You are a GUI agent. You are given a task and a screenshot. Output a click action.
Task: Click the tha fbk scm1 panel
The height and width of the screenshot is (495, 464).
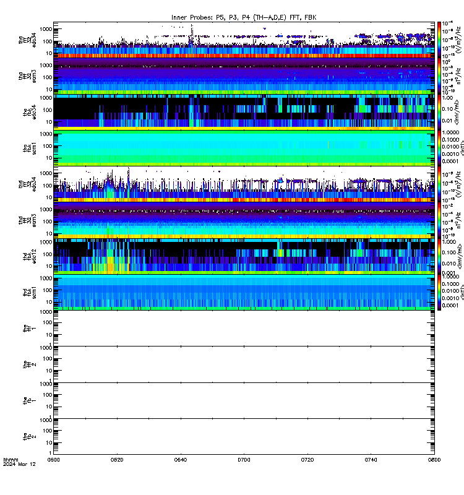coord(244,148)
